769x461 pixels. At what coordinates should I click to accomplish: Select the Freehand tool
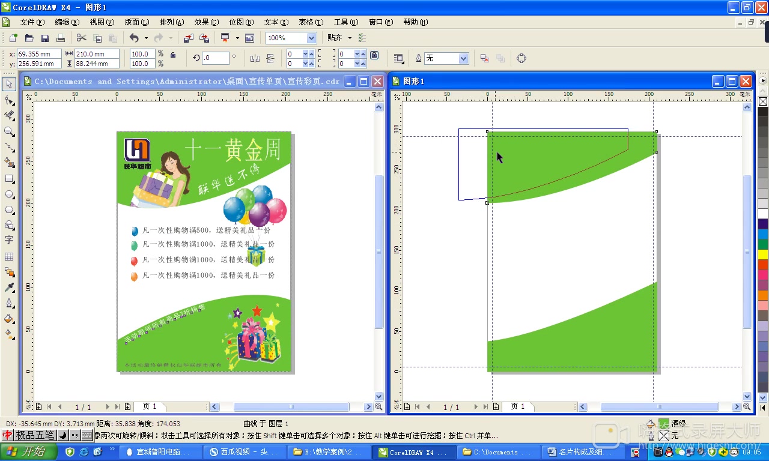click(x=9, y=146)
